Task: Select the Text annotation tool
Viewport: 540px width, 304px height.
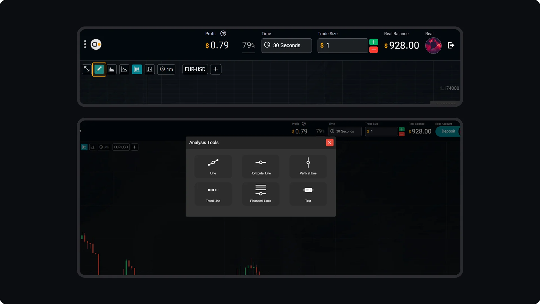Action: pos(308,194)
